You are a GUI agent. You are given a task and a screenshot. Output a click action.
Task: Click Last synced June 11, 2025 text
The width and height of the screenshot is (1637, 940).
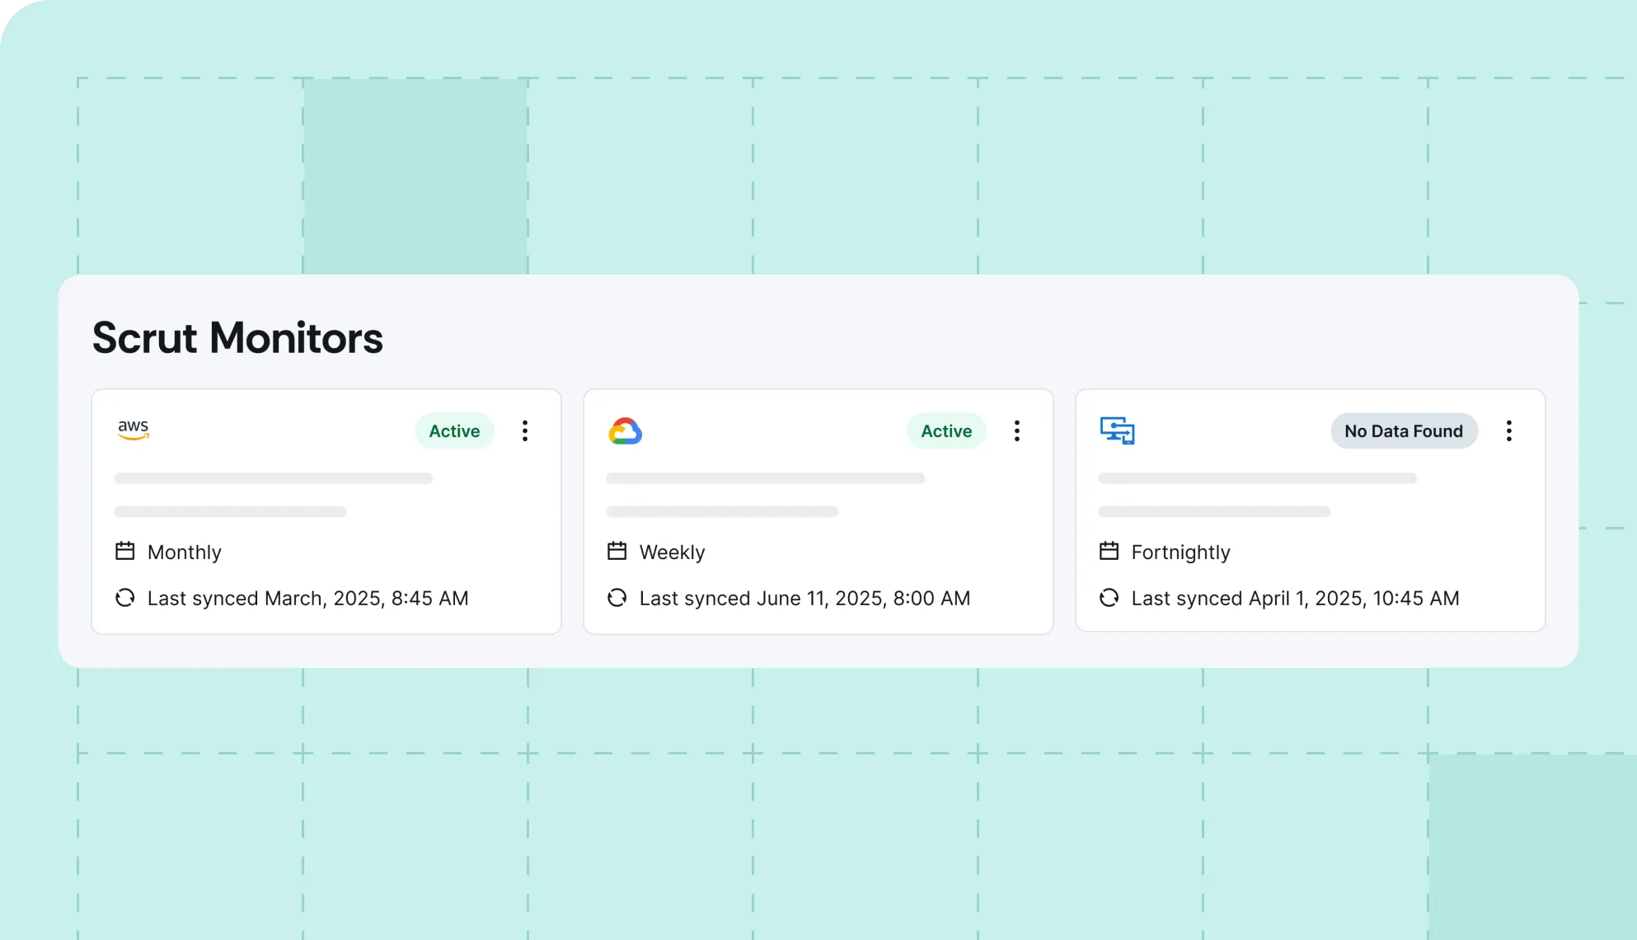[804, 598]
